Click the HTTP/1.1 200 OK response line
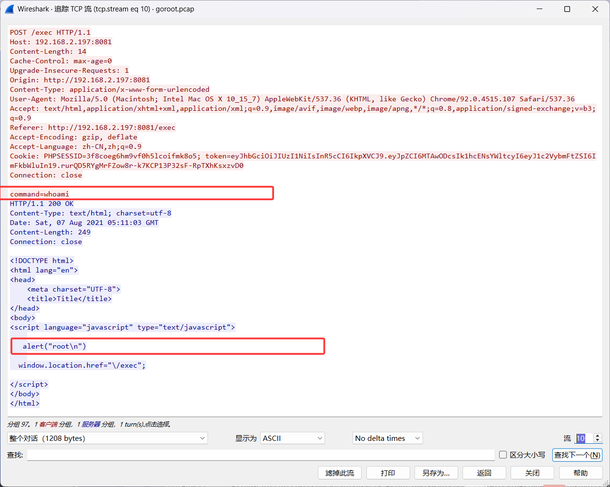The width and height of the screenshot is (610, 487). coord(42,204)
